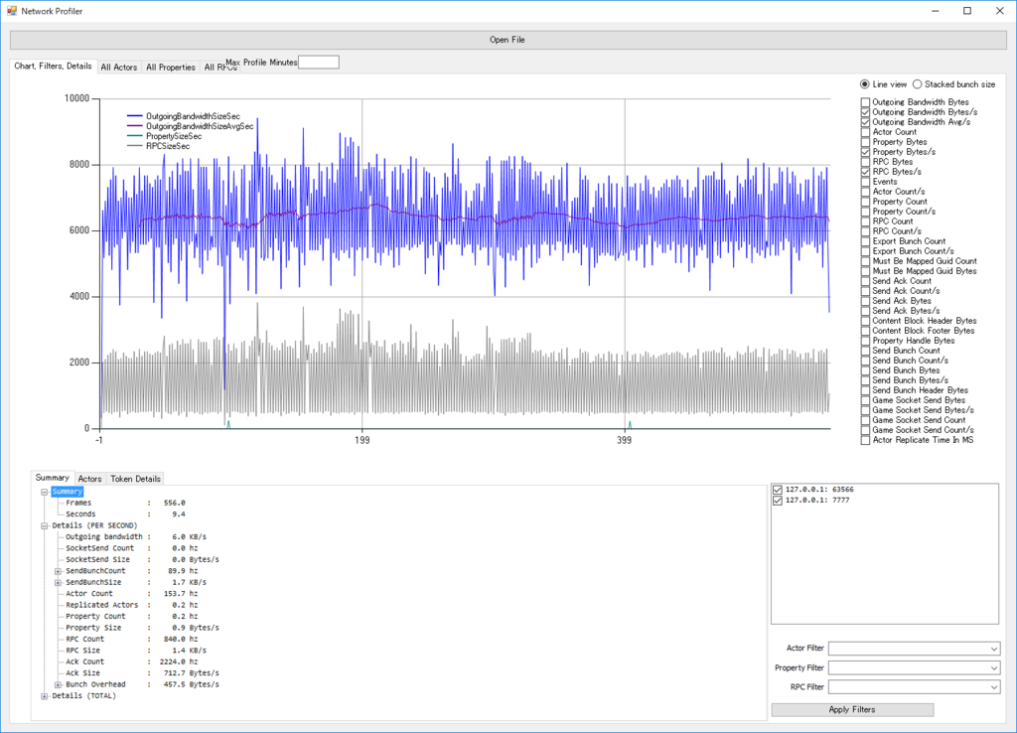The width and height of the screenshot is (1017, 733).
Task: Click the Network Profiler app icon in title bar
Action: point(12,11)
